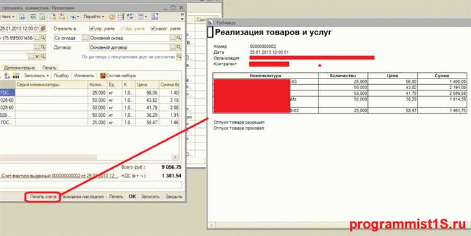Viewport: 471px width, 236px height.
Task: Show hidden toolbar items via the overflow chevron
Action: [x=182, y=17]
